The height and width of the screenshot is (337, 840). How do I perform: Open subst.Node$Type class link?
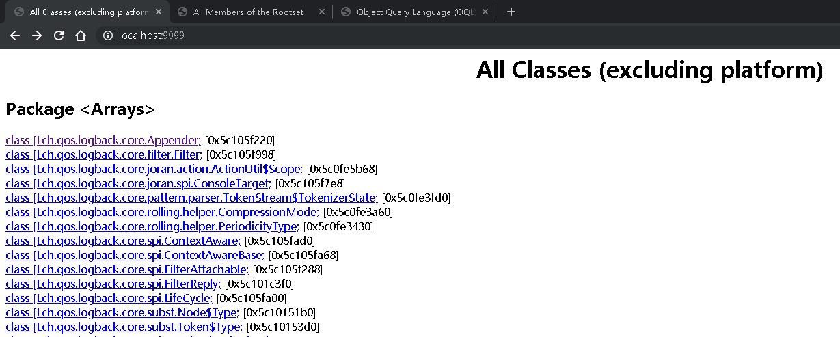click(122, 312)
